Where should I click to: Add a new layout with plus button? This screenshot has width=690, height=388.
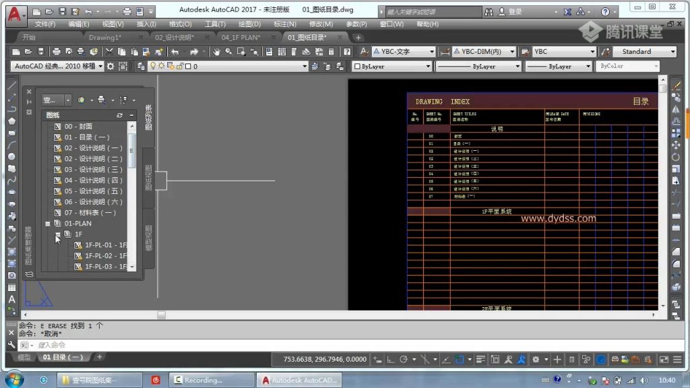click(x=100, y=357)
